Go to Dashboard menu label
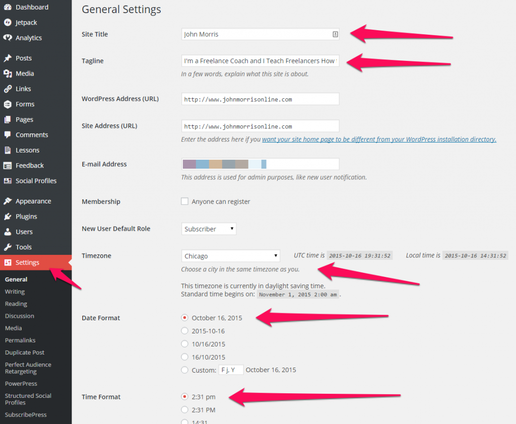 (x=32, y=7)
